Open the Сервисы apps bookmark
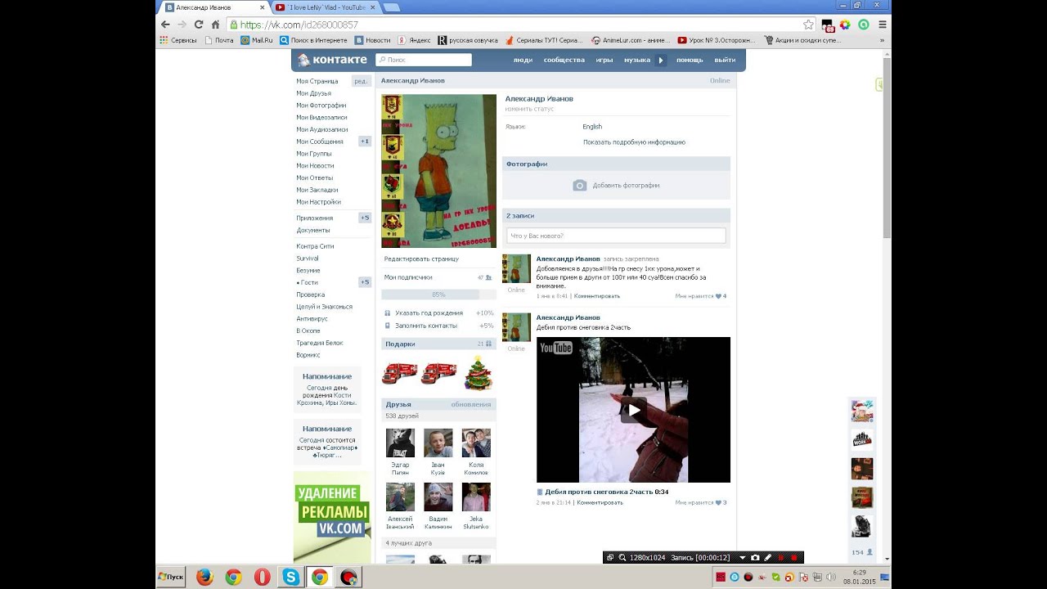 [177, 39]
